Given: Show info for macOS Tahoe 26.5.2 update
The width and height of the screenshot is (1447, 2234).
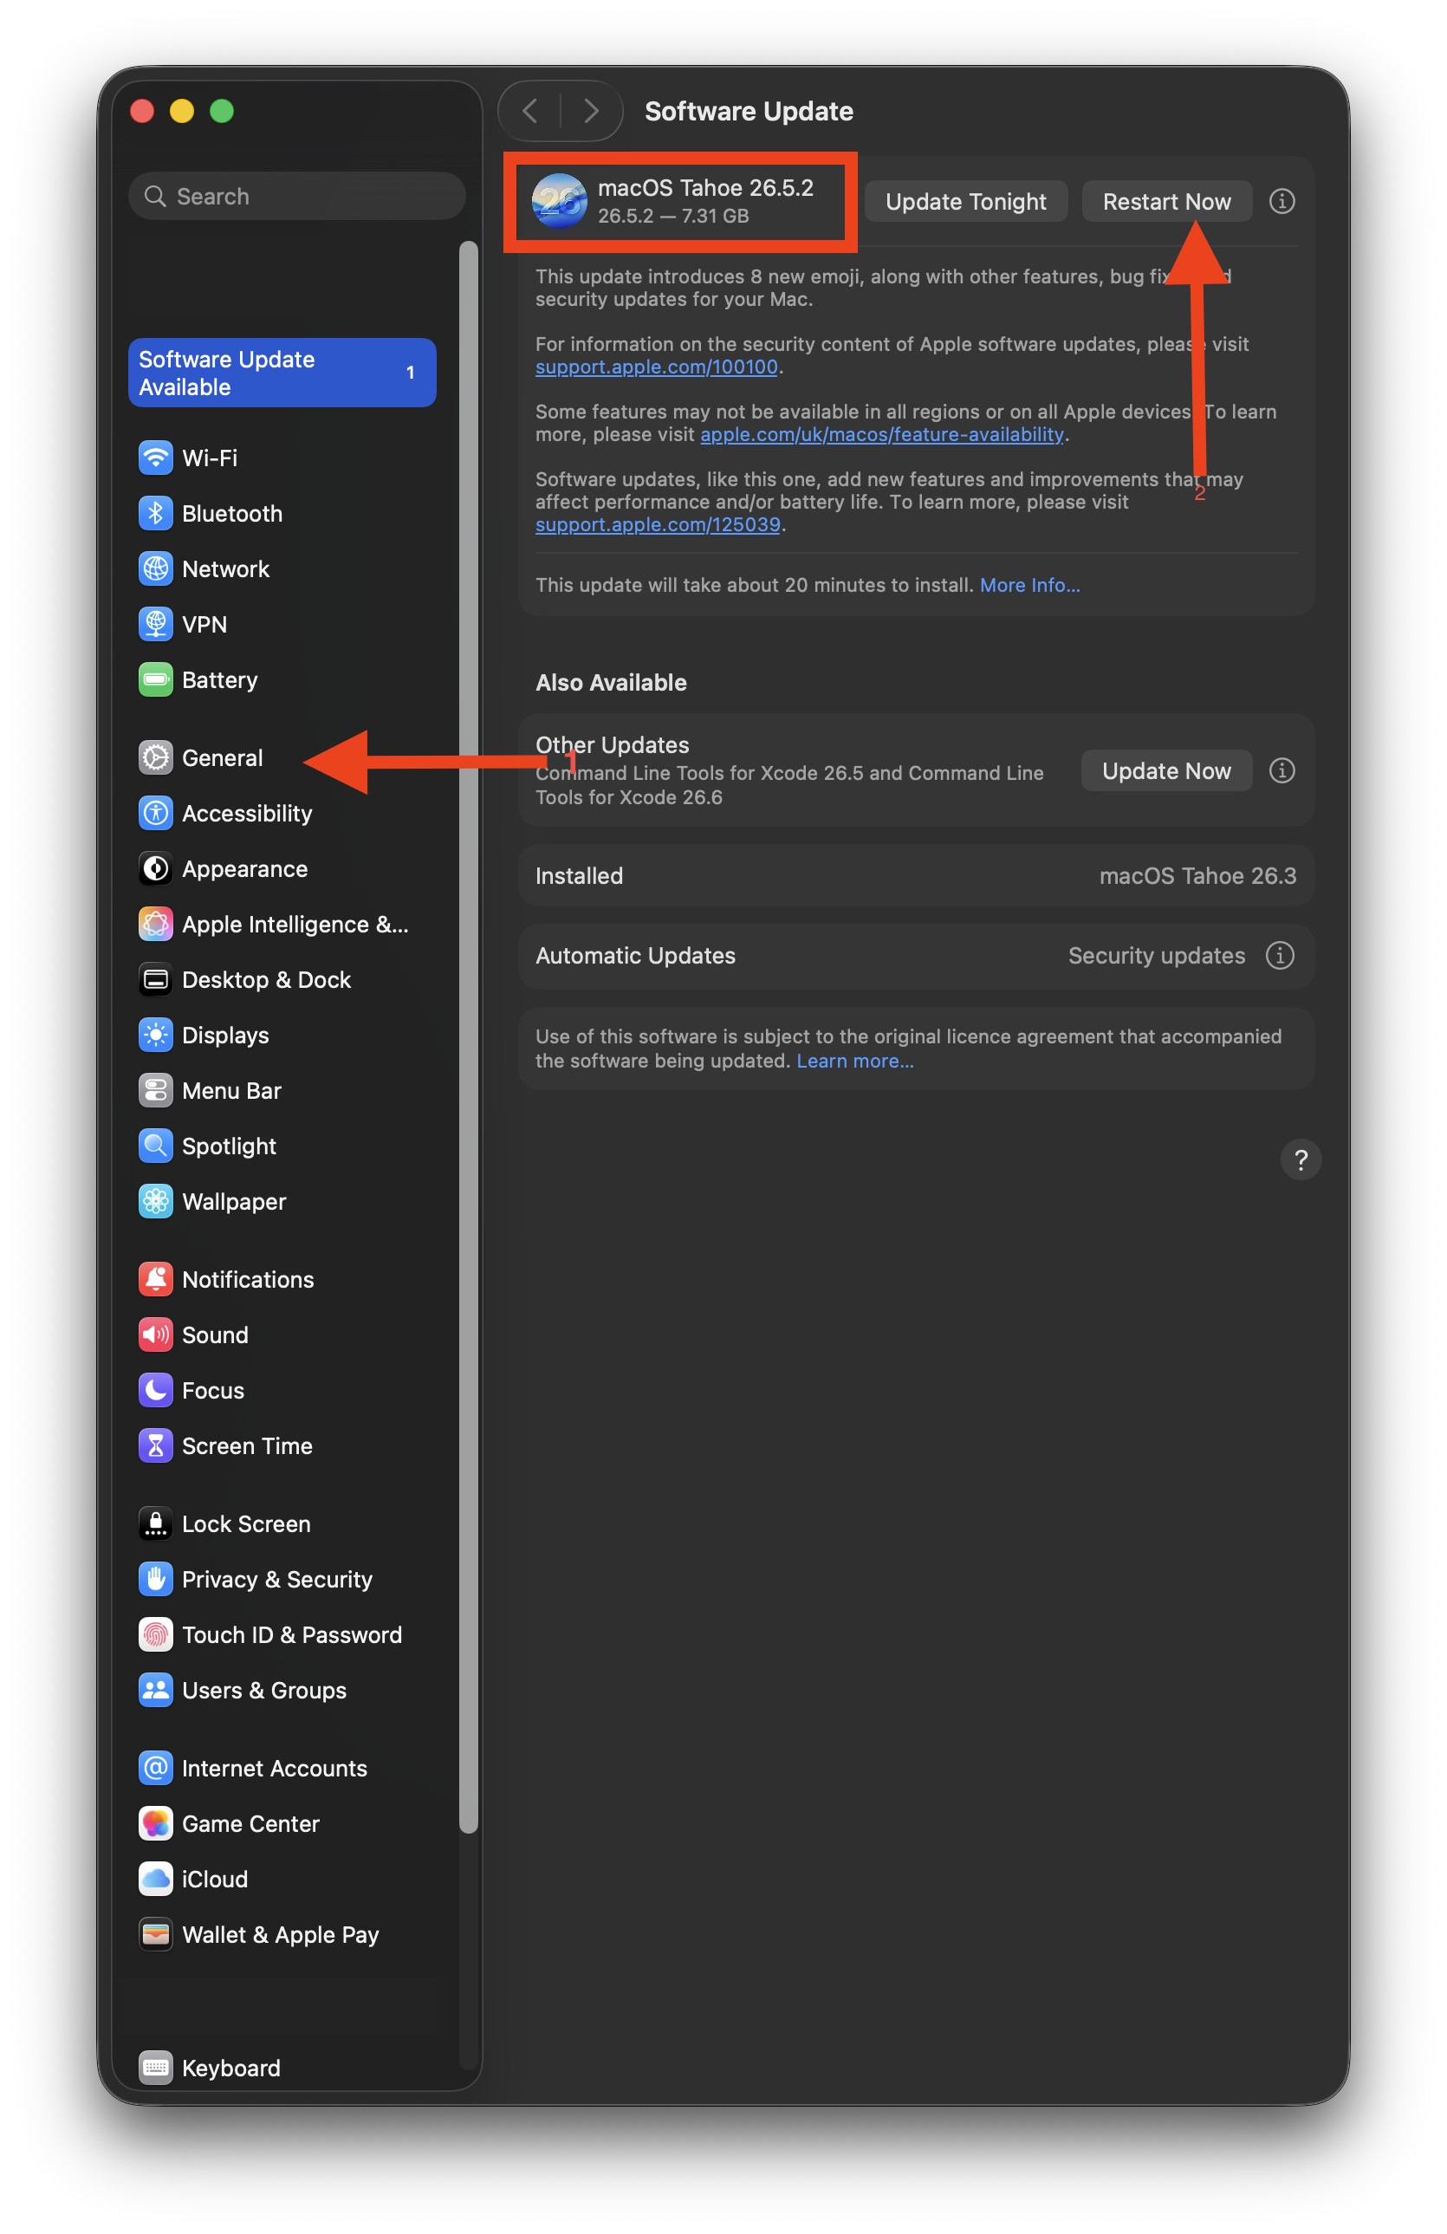Looking at the screenshot, I should [x=1281, y=201].
